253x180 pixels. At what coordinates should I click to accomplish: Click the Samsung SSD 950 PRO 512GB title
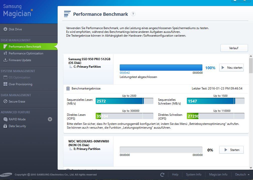pyautogui.click(x=89, y=59)
